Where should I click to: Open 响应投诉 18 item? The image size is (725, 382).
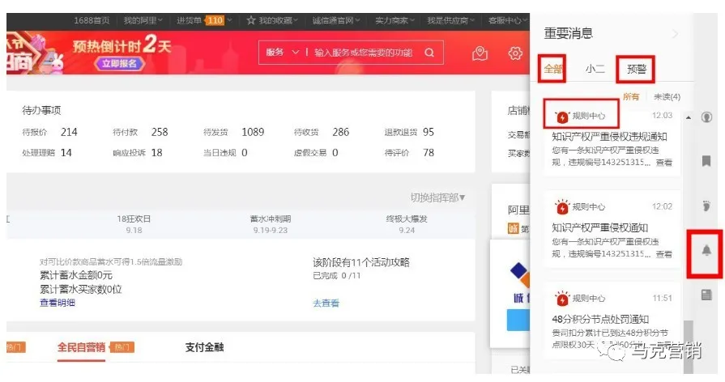(138, 153)
